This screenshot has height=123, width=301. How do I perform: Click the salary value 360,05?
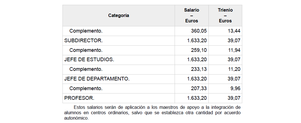point(199,31)
